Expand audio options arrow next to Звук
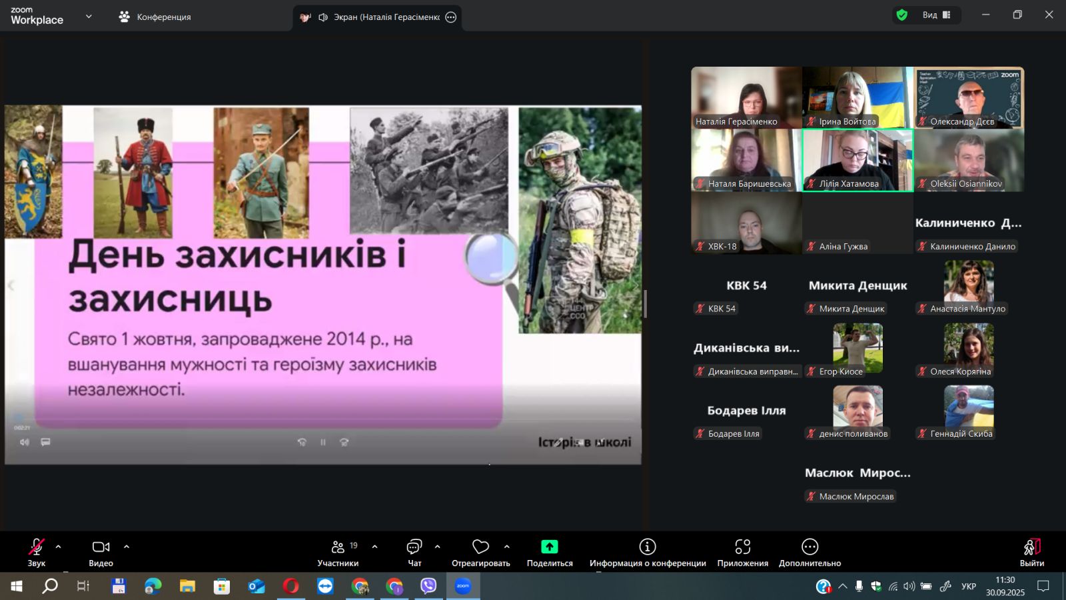The height and width of the screenshot is (600, 1066). [59, 547]
